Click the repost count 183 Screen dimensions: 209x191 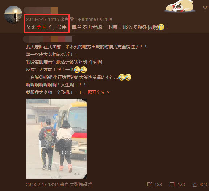coord(158,185)
